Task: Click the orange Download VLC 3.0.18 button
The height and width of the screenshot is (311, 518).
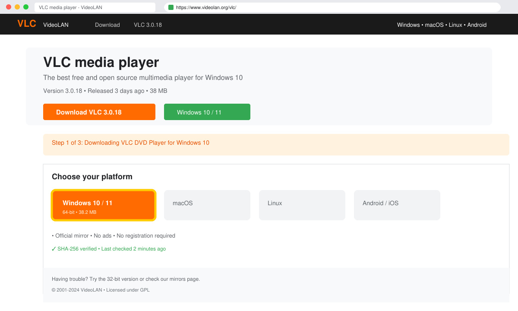Action: 99,112
